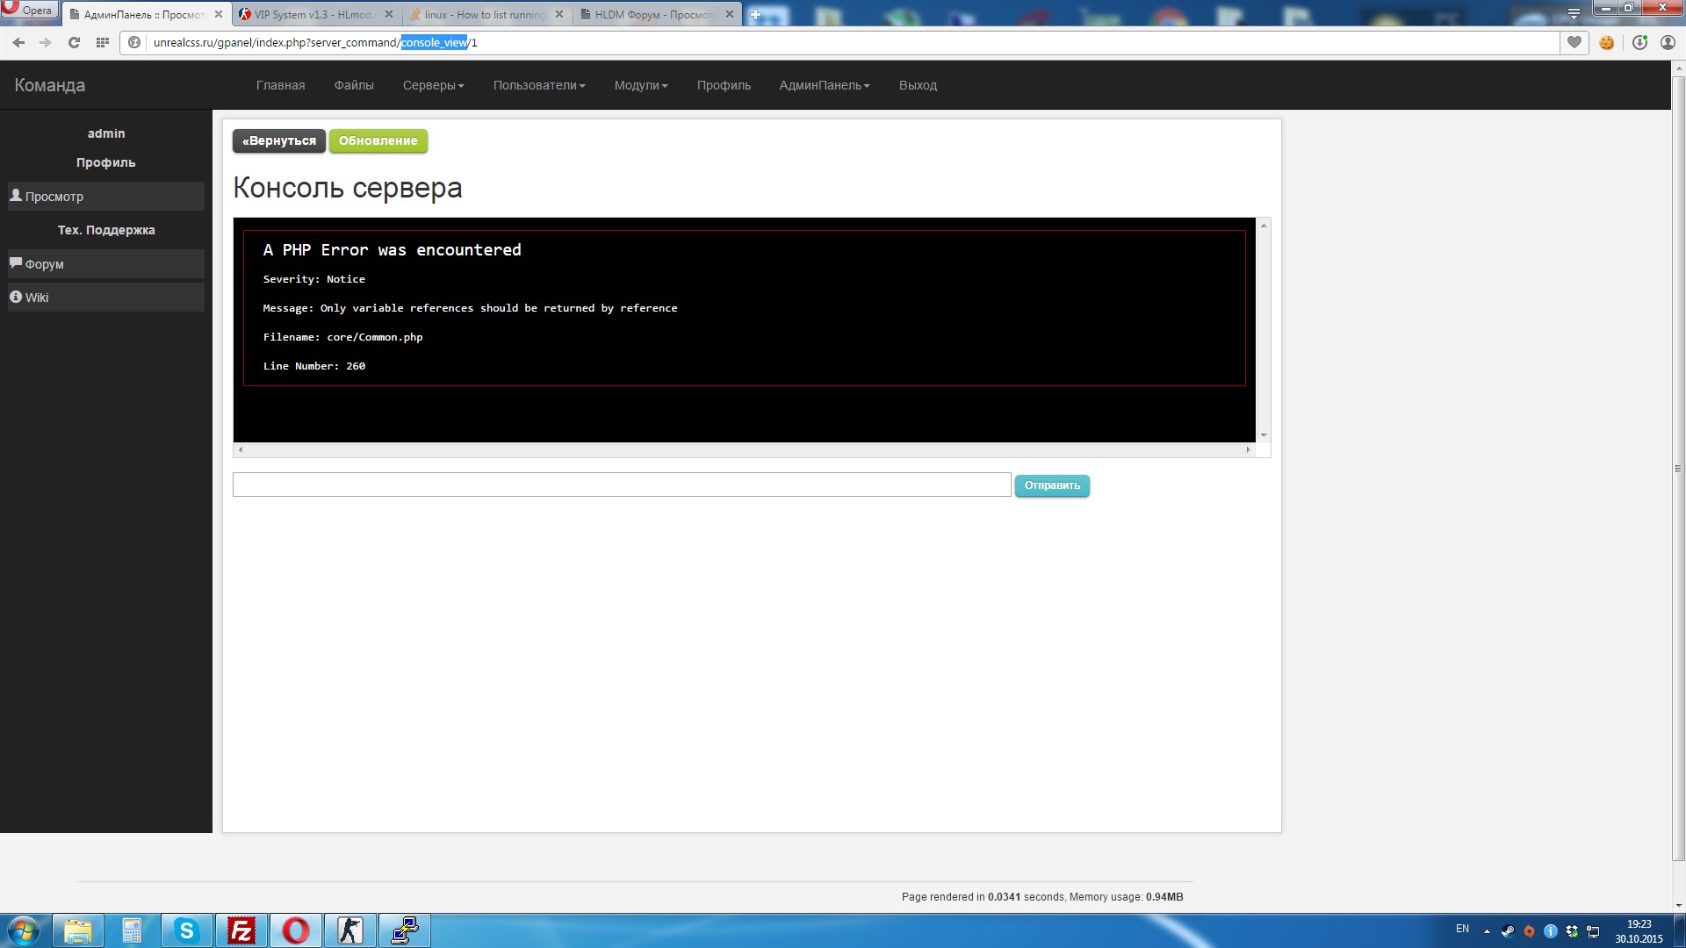Open the tab list menu icon
This screenshot has width=1686, height=948.
[x=1574, y=13]
